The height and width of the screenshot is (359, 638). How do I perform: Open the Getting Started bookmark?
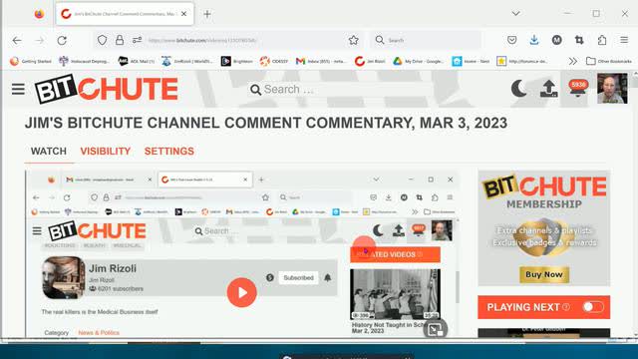pyautogui.click(x=31, y=61)
